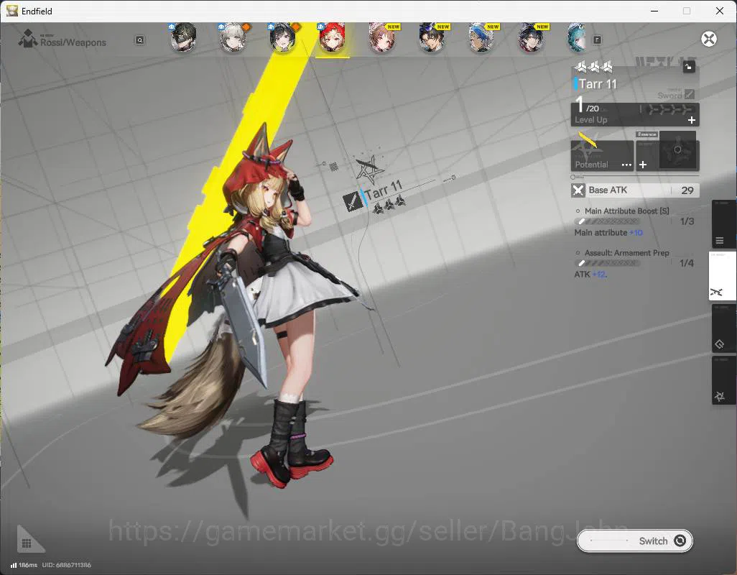Click the Endfield app icon in the title bar
Image resolution: width=737 pixels, height=575 pixels.
tap(12, 11)
